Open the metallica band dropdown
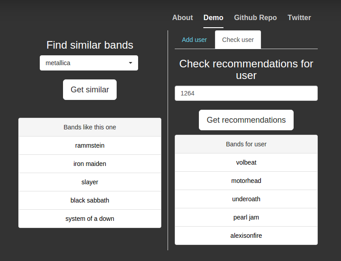This screenshot has height=261, width=341. coord(85,63)
